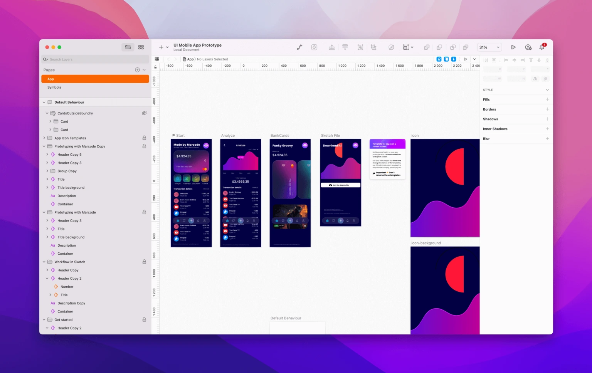Click the Mask icon in the toolbar
The image size is (592, 373).
(392, 47)
